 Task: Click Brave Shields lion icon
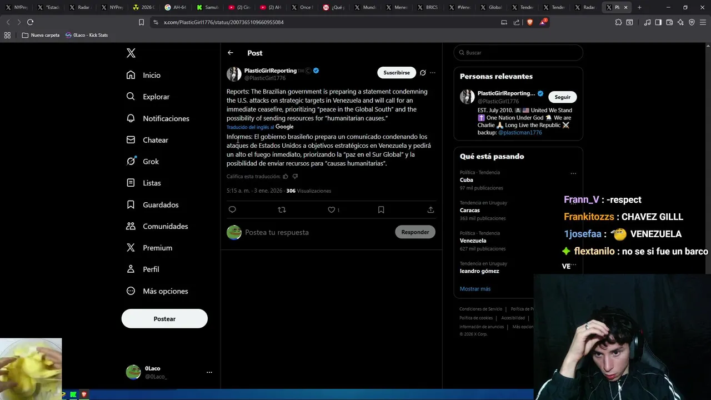click(529, 22)
